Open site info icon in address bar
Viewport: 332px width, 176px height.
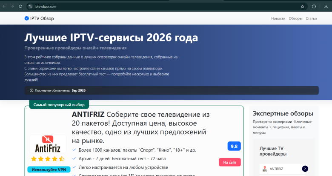click(x=30, y=6)
